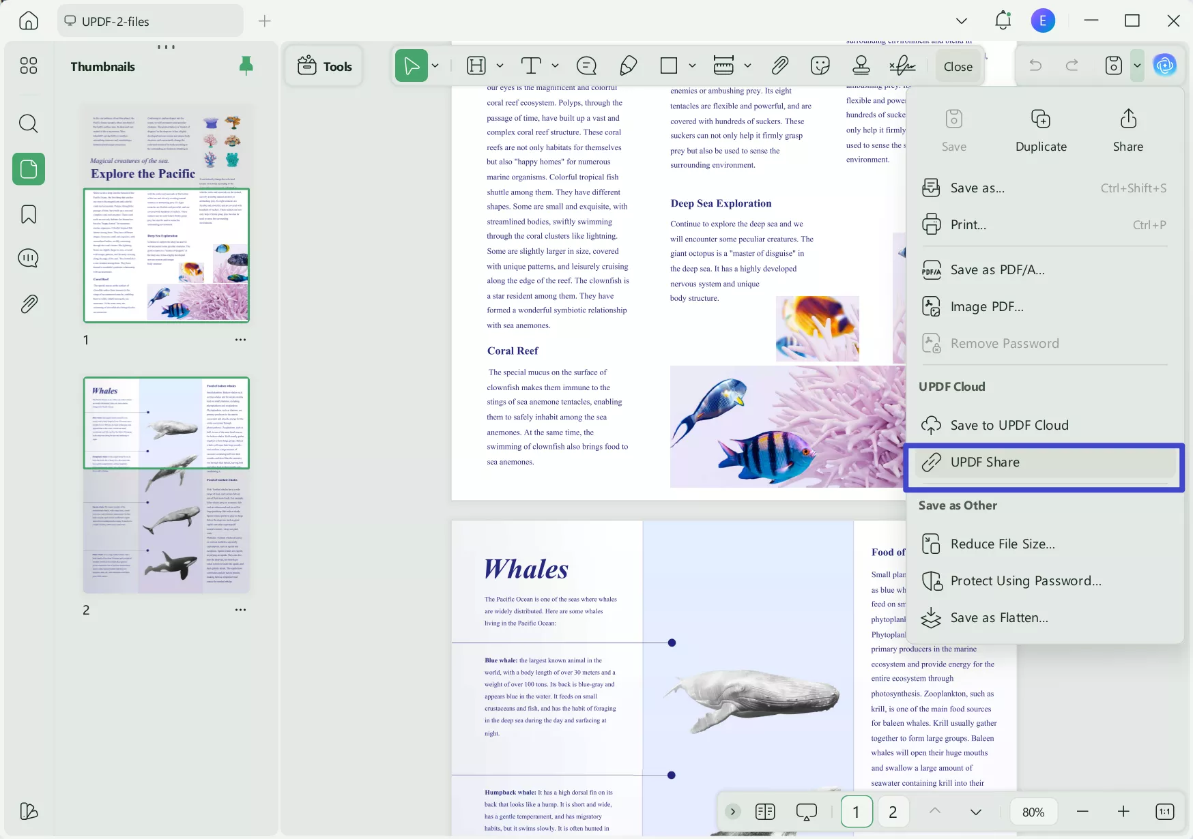Viewport: 1193px width, 839px height.
Task: Select the Pen markup tool
Action: 629,65
